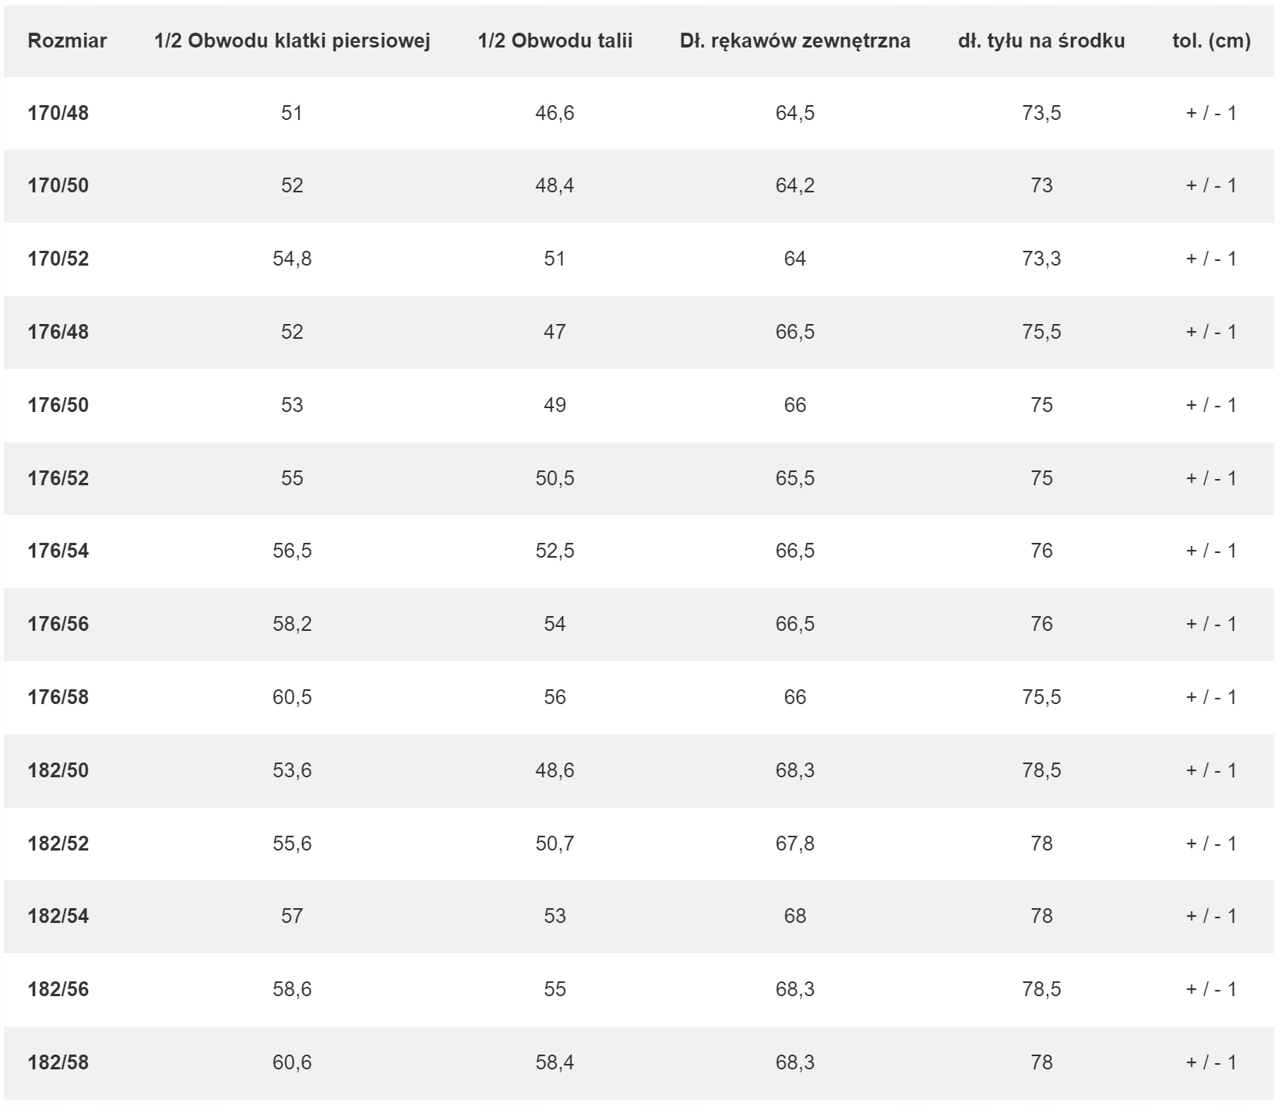Click sleeve length 67,8 for size 182/52
The image size is (1282, 1113).
point(794,844)
